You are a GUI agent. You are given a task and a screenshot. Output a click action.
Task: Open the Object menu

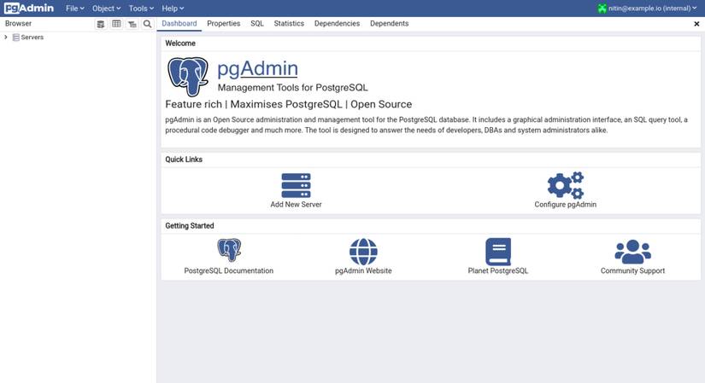coord(106,8)
